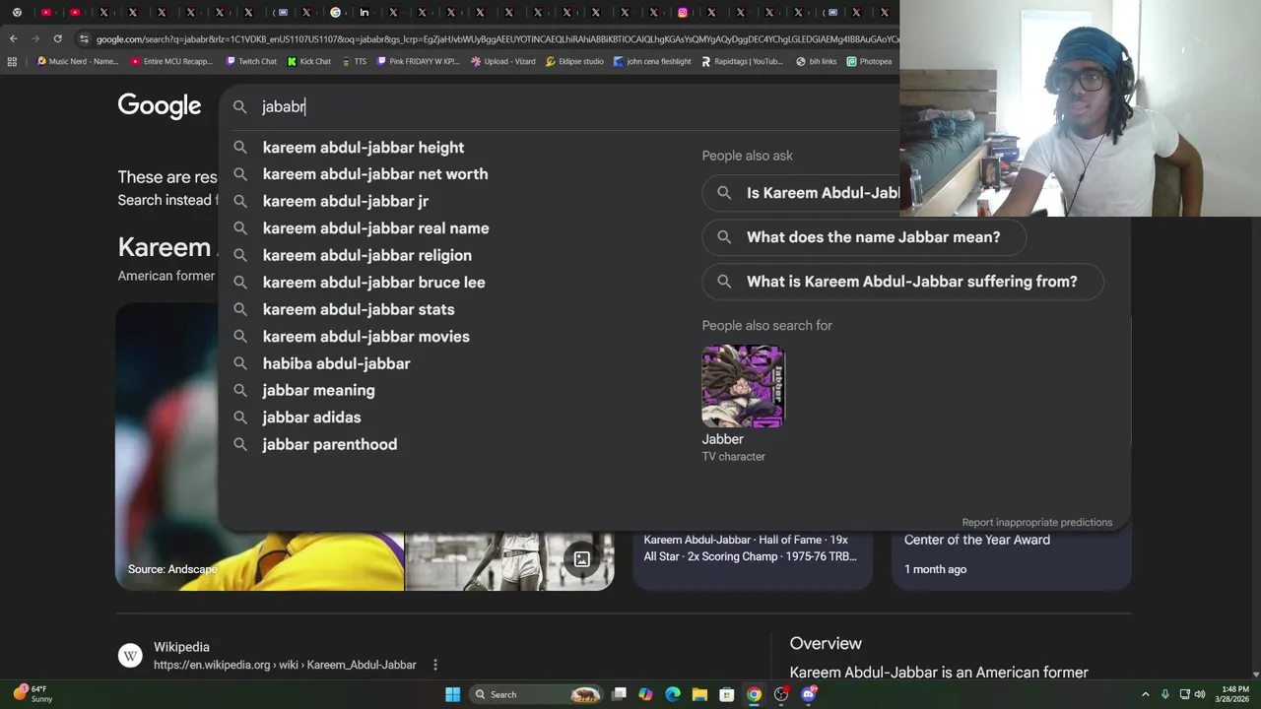The image size is (1261, 709).
Task: Click the Is Kareem Abdul-Jabbar question chip
Action: tap(801, 193)
